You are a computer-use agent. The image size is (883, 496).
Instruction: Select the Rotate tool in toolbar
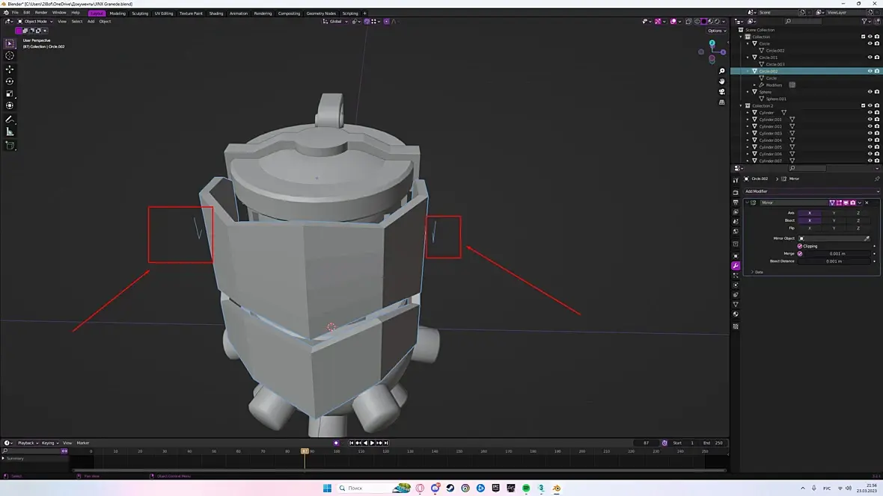(10, 81)
